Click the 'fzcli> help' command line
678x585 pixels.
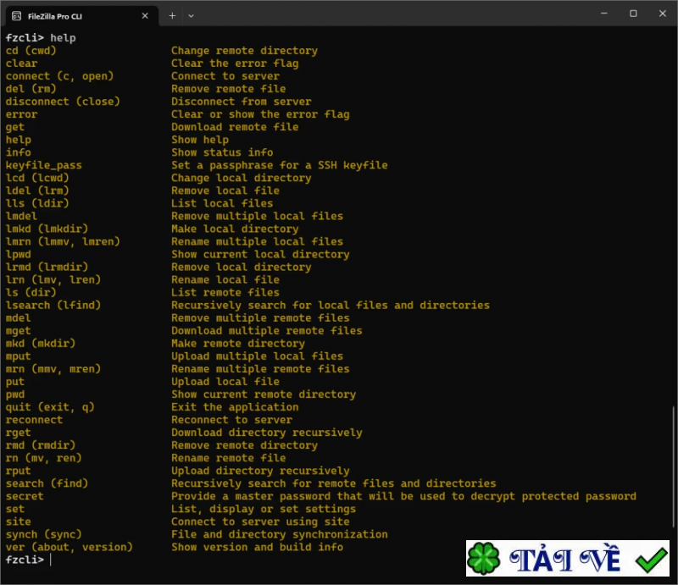point(41,38)
